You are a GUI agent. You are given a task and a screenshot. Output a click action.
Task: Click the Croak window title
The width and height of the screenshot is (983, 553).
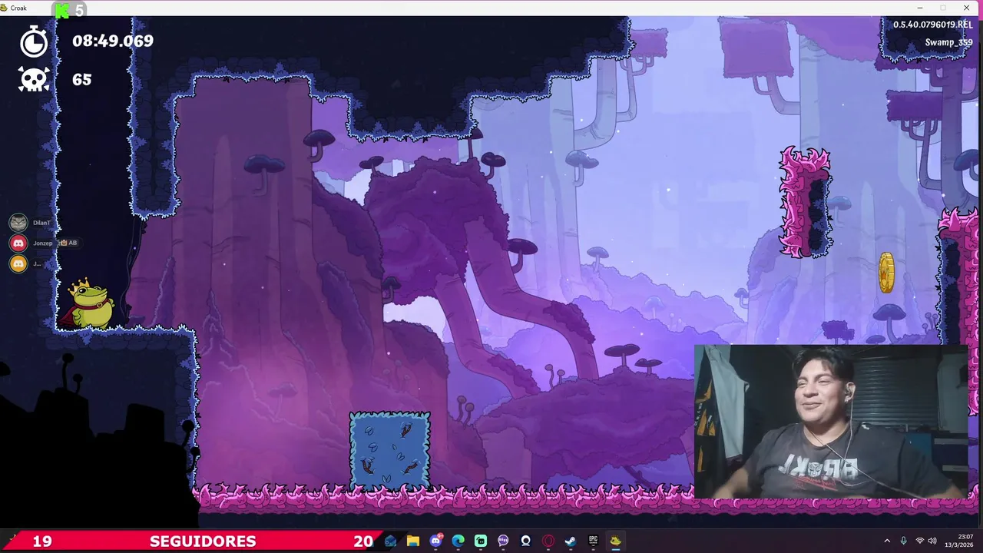point(18,8)
